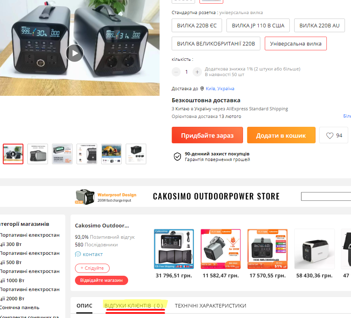Play the product video

click(x=75, y=53)
